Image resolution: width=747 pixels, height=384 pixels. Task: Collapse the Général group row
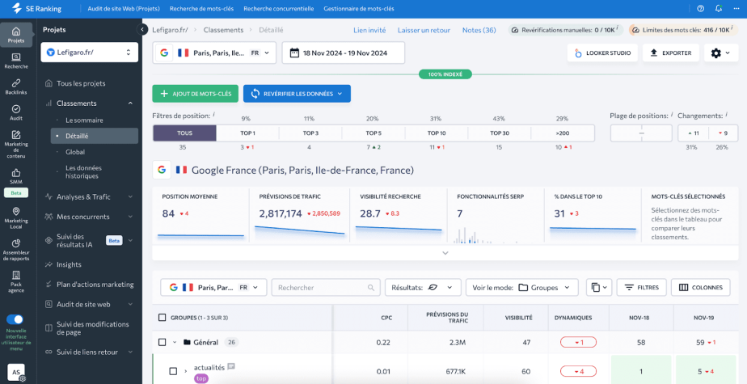coord(175,342)
